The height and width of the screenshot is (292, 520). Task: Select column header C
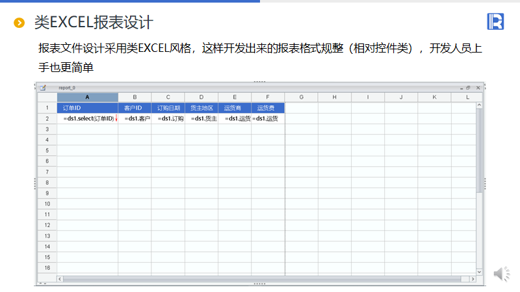click(x=168, y=97)
